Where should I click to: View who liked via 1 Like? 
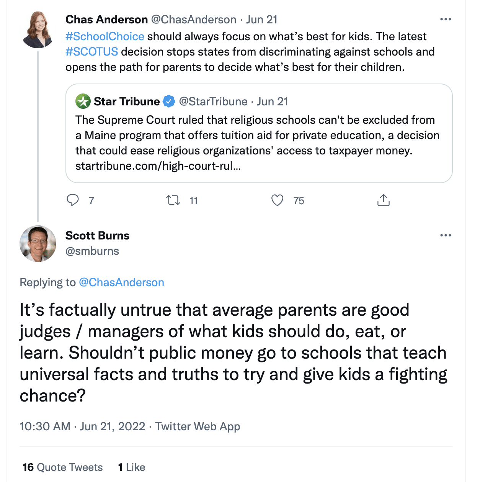(x=132, y=467)
